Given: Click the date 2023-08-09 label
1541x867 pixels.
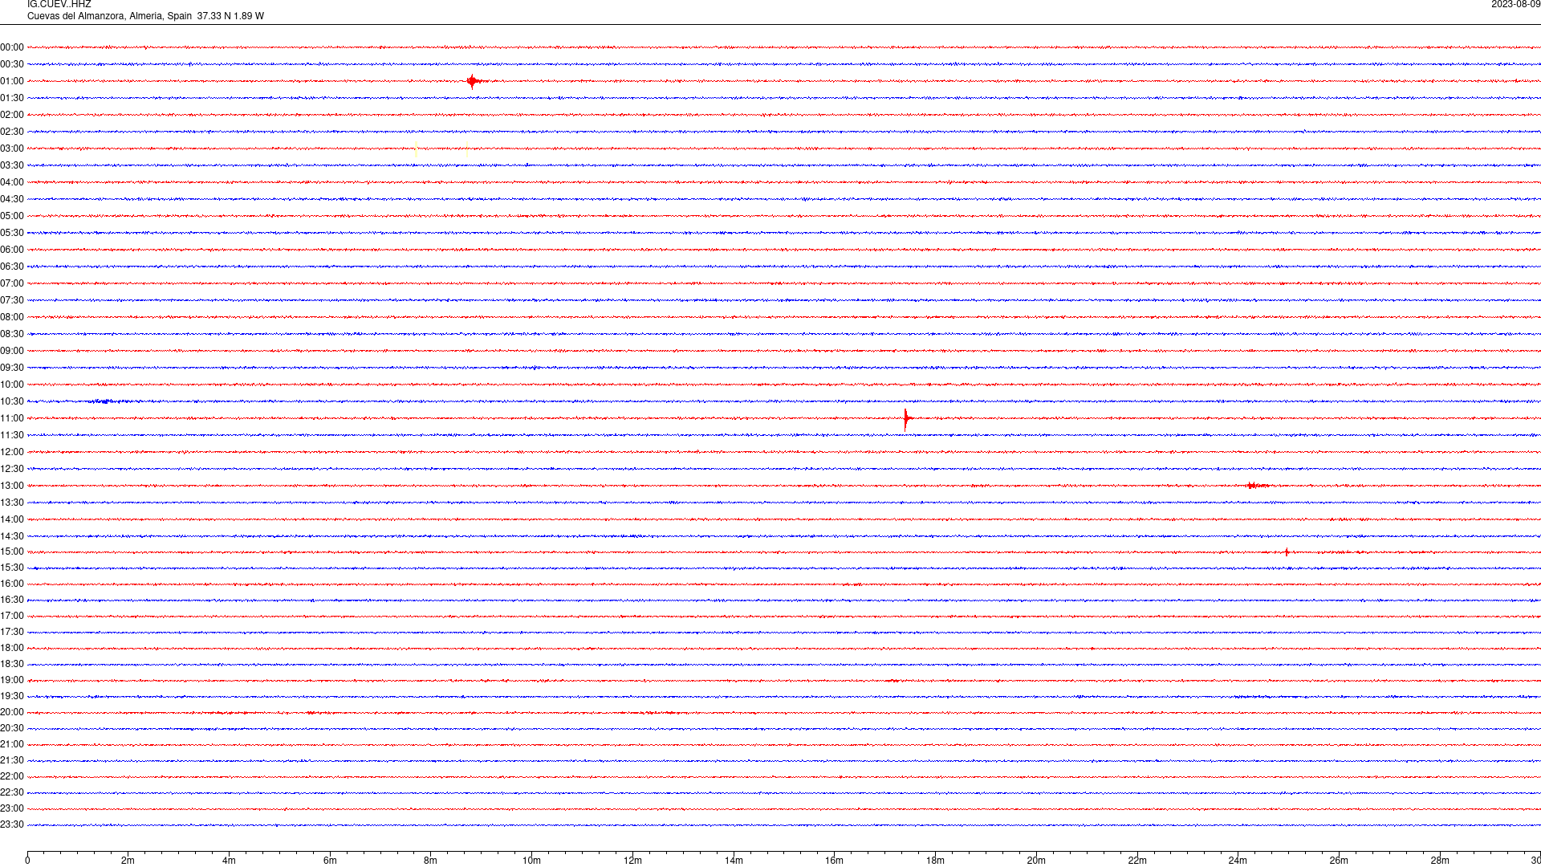Looking at the screenshot, I should pos(1515,5).
